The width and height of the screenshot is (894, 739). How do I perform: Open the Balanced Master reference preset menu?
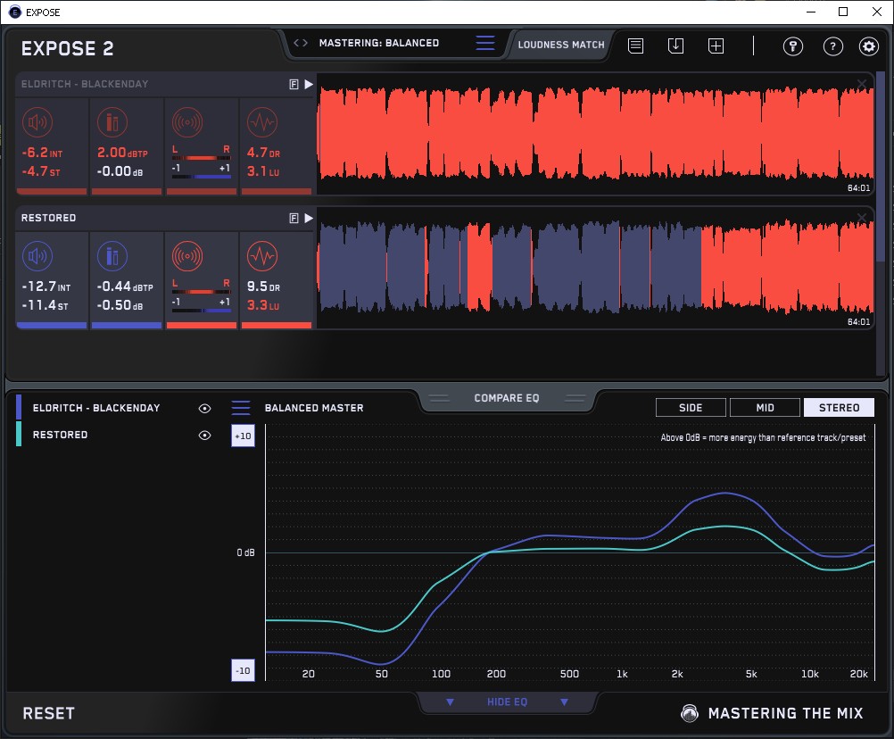(241, 408)
